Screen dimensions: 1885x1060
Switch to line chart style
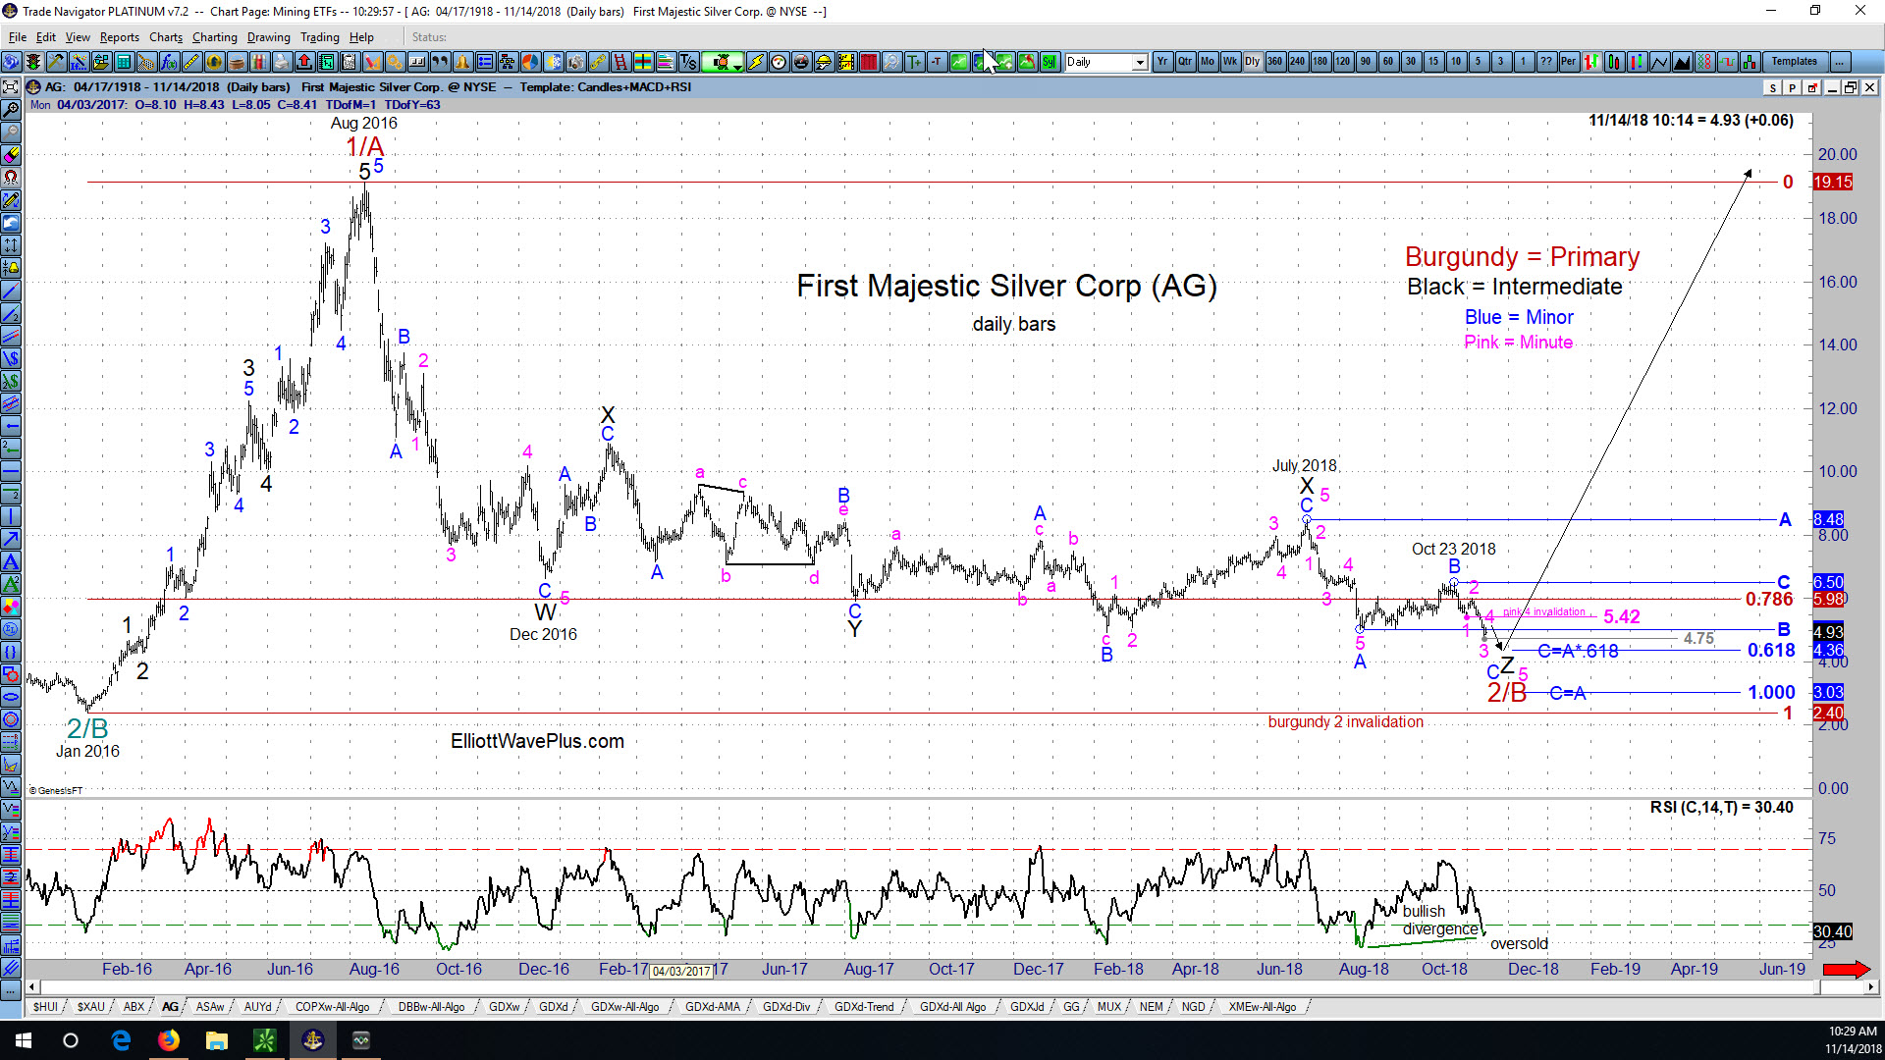click(x=1659, y=62)
